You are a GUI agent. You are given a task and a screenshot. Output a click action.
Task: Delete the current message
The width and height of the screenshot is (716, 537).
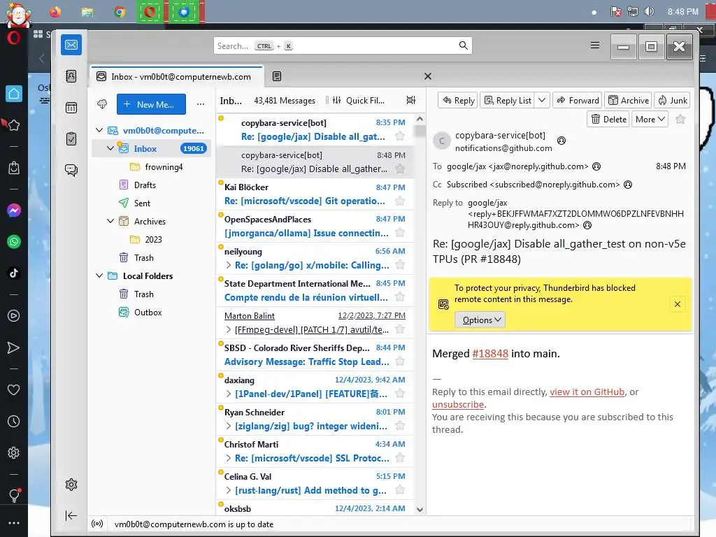coord(608,120)
